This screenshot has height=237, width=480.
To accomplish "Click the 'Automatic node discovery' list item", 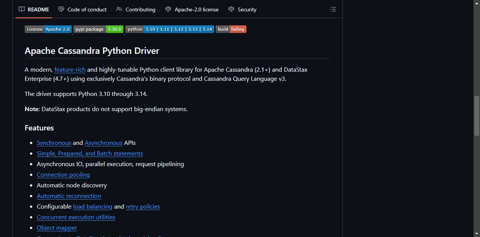I will 72,185.
